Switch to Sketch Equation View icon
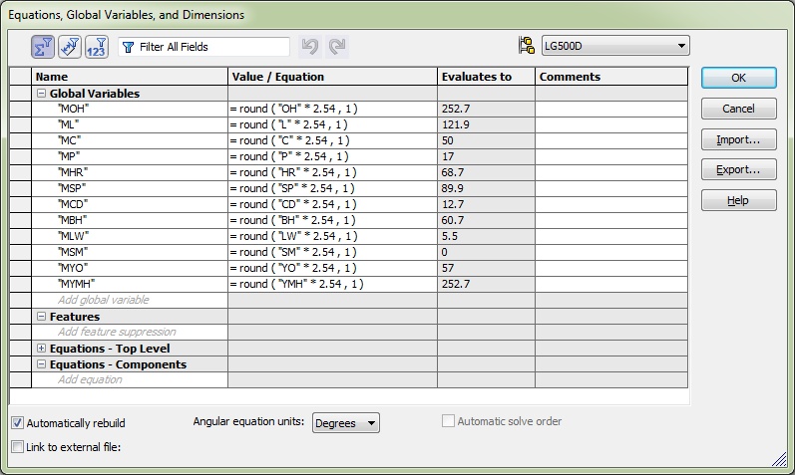Viewport: 795px width, 475px height. [x=70, y=47]
